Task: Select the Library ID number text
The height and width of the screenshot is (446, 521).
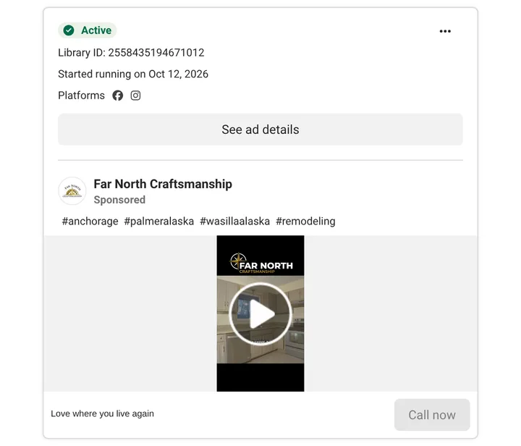Action: pos(156,53)
